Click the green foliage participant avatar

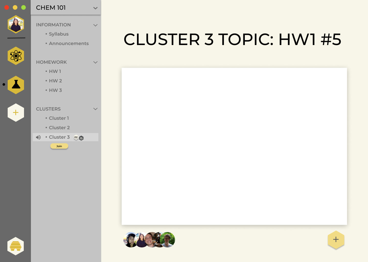[168, 240]
